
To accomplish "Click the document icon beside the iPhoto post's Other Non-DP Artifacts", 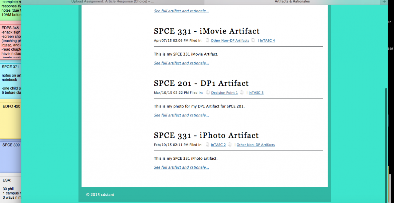I will click(x=230, y=145).
